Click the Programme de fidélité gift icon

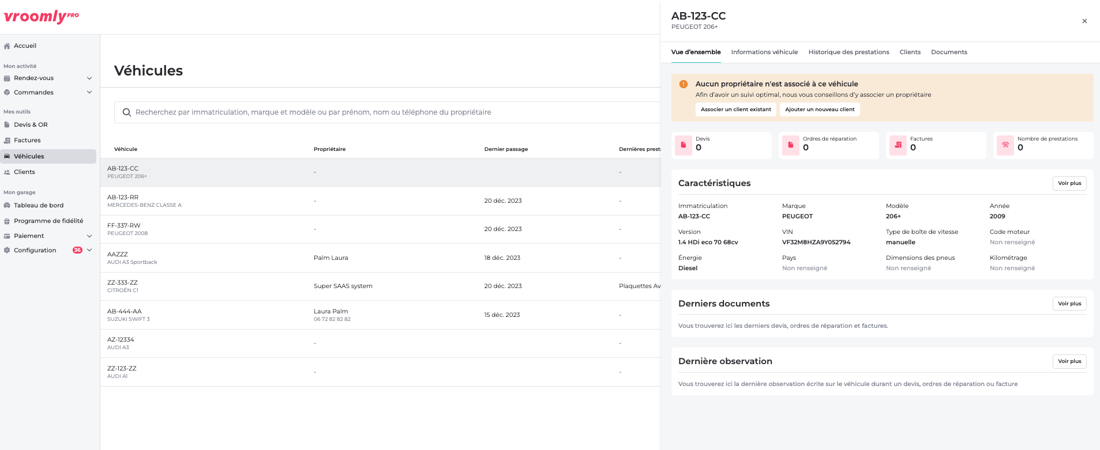(x=7, y=221)
